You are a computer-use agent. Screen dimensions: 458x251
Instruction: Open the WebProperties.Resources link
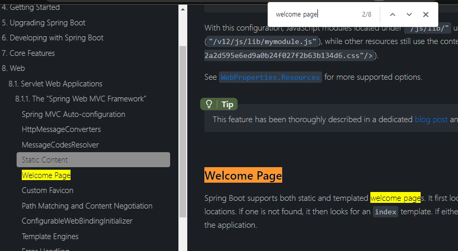(x=270, y=77)
